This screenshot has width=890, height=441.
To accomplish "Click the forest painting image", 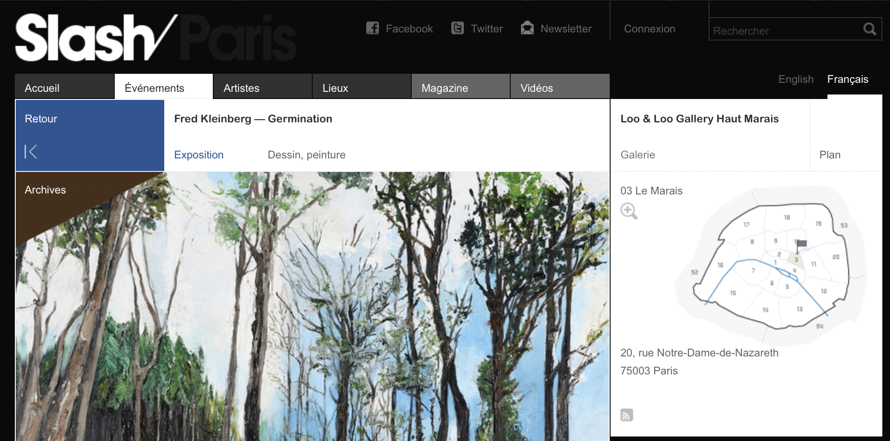I will [313, 306].
